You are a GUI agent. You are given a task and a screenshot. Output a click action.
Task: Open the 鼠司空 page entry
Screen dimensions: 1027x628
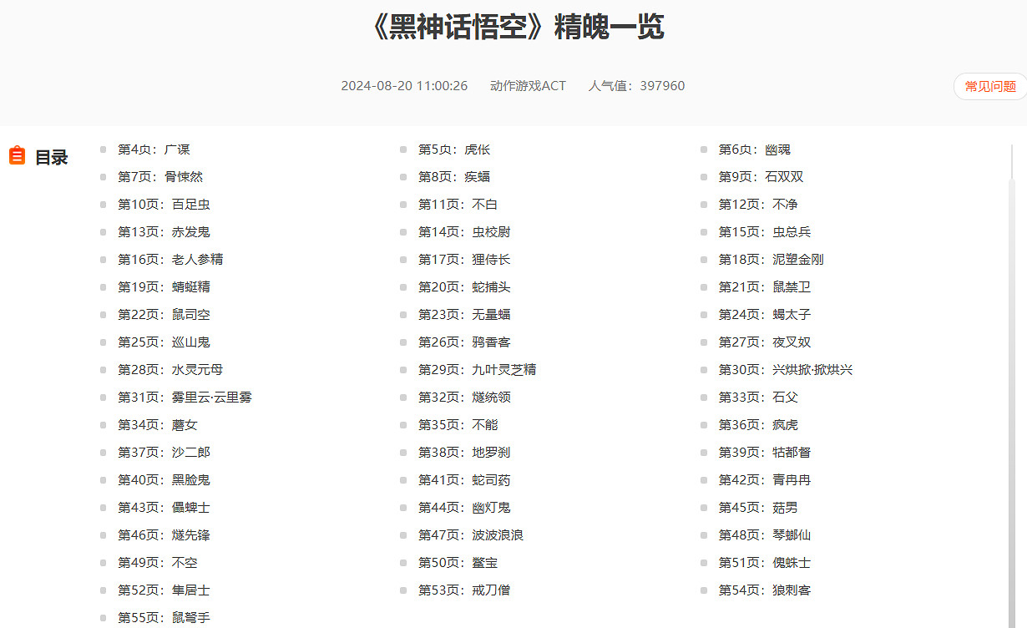(x=164, y=314)
